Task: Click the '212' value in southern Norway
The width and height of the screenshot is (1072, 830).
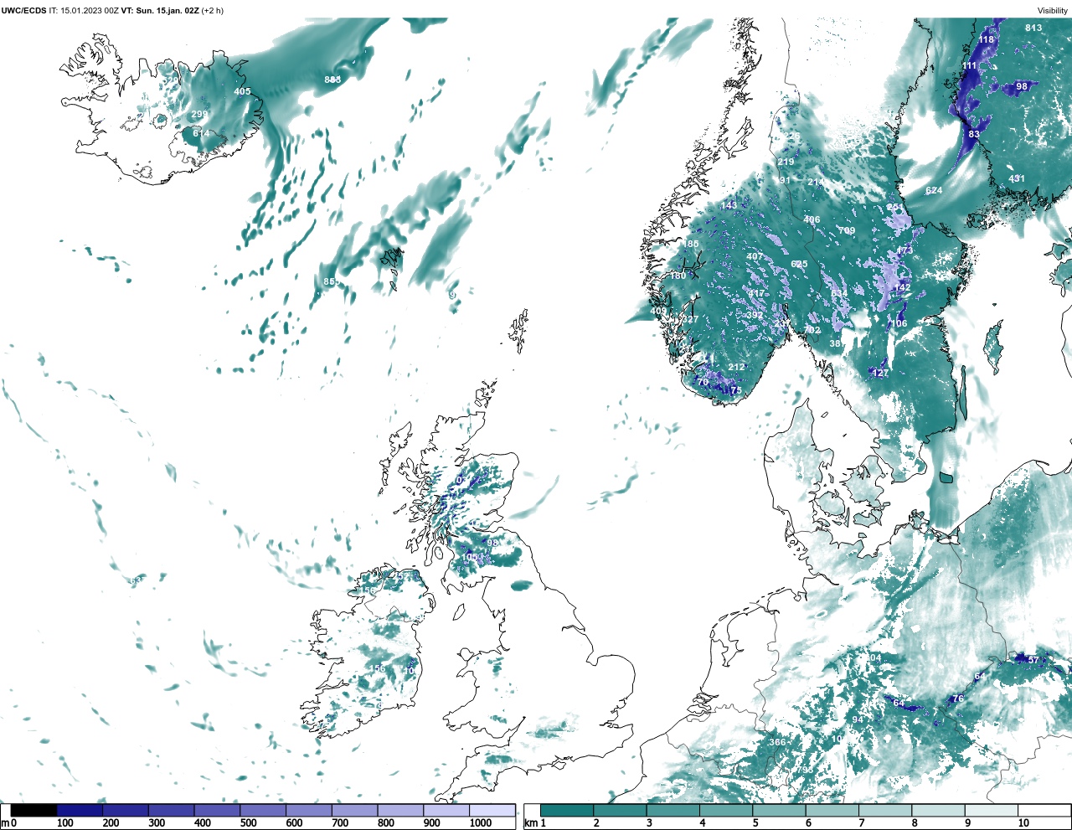Action: coord(736,368)
